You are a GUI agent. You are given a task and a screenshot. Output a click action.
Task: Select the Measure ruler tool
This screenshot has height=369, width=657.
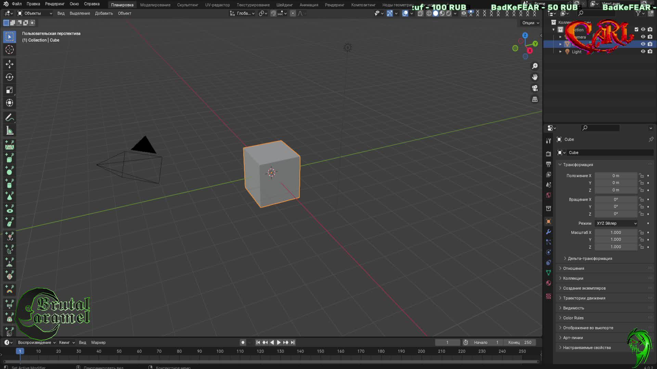point(9,131)
